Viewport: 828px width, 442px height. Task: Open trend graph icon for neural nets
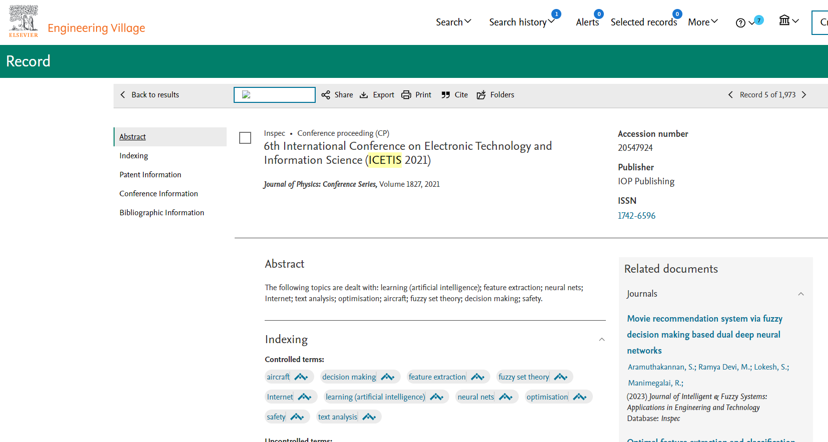506,397
